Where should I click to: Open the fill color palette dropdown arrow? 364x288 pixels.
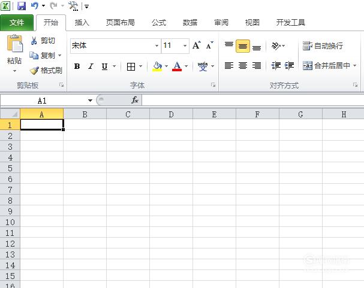166,66
